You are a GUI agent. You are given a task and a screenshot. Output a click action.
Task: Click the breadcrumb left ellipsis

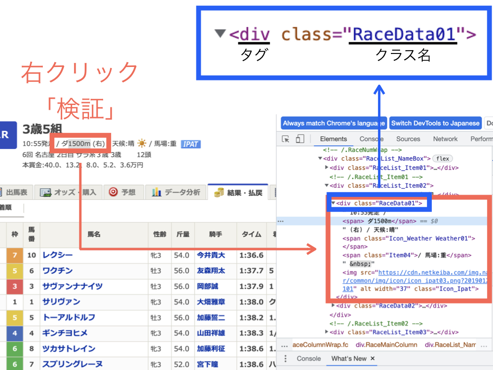click(x=284, y=345)
